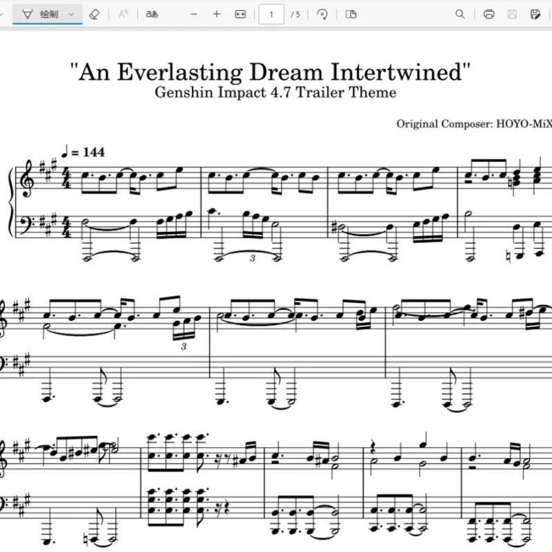The height and width of the screenshot is (552, 552).
Task: Expand the draw tool options chevron
Action: 72,14
